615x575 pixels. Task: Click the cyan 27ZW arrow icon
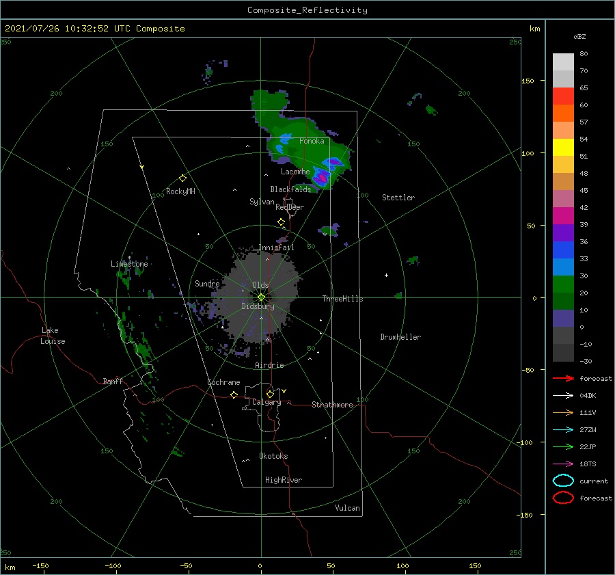(563, 430)
